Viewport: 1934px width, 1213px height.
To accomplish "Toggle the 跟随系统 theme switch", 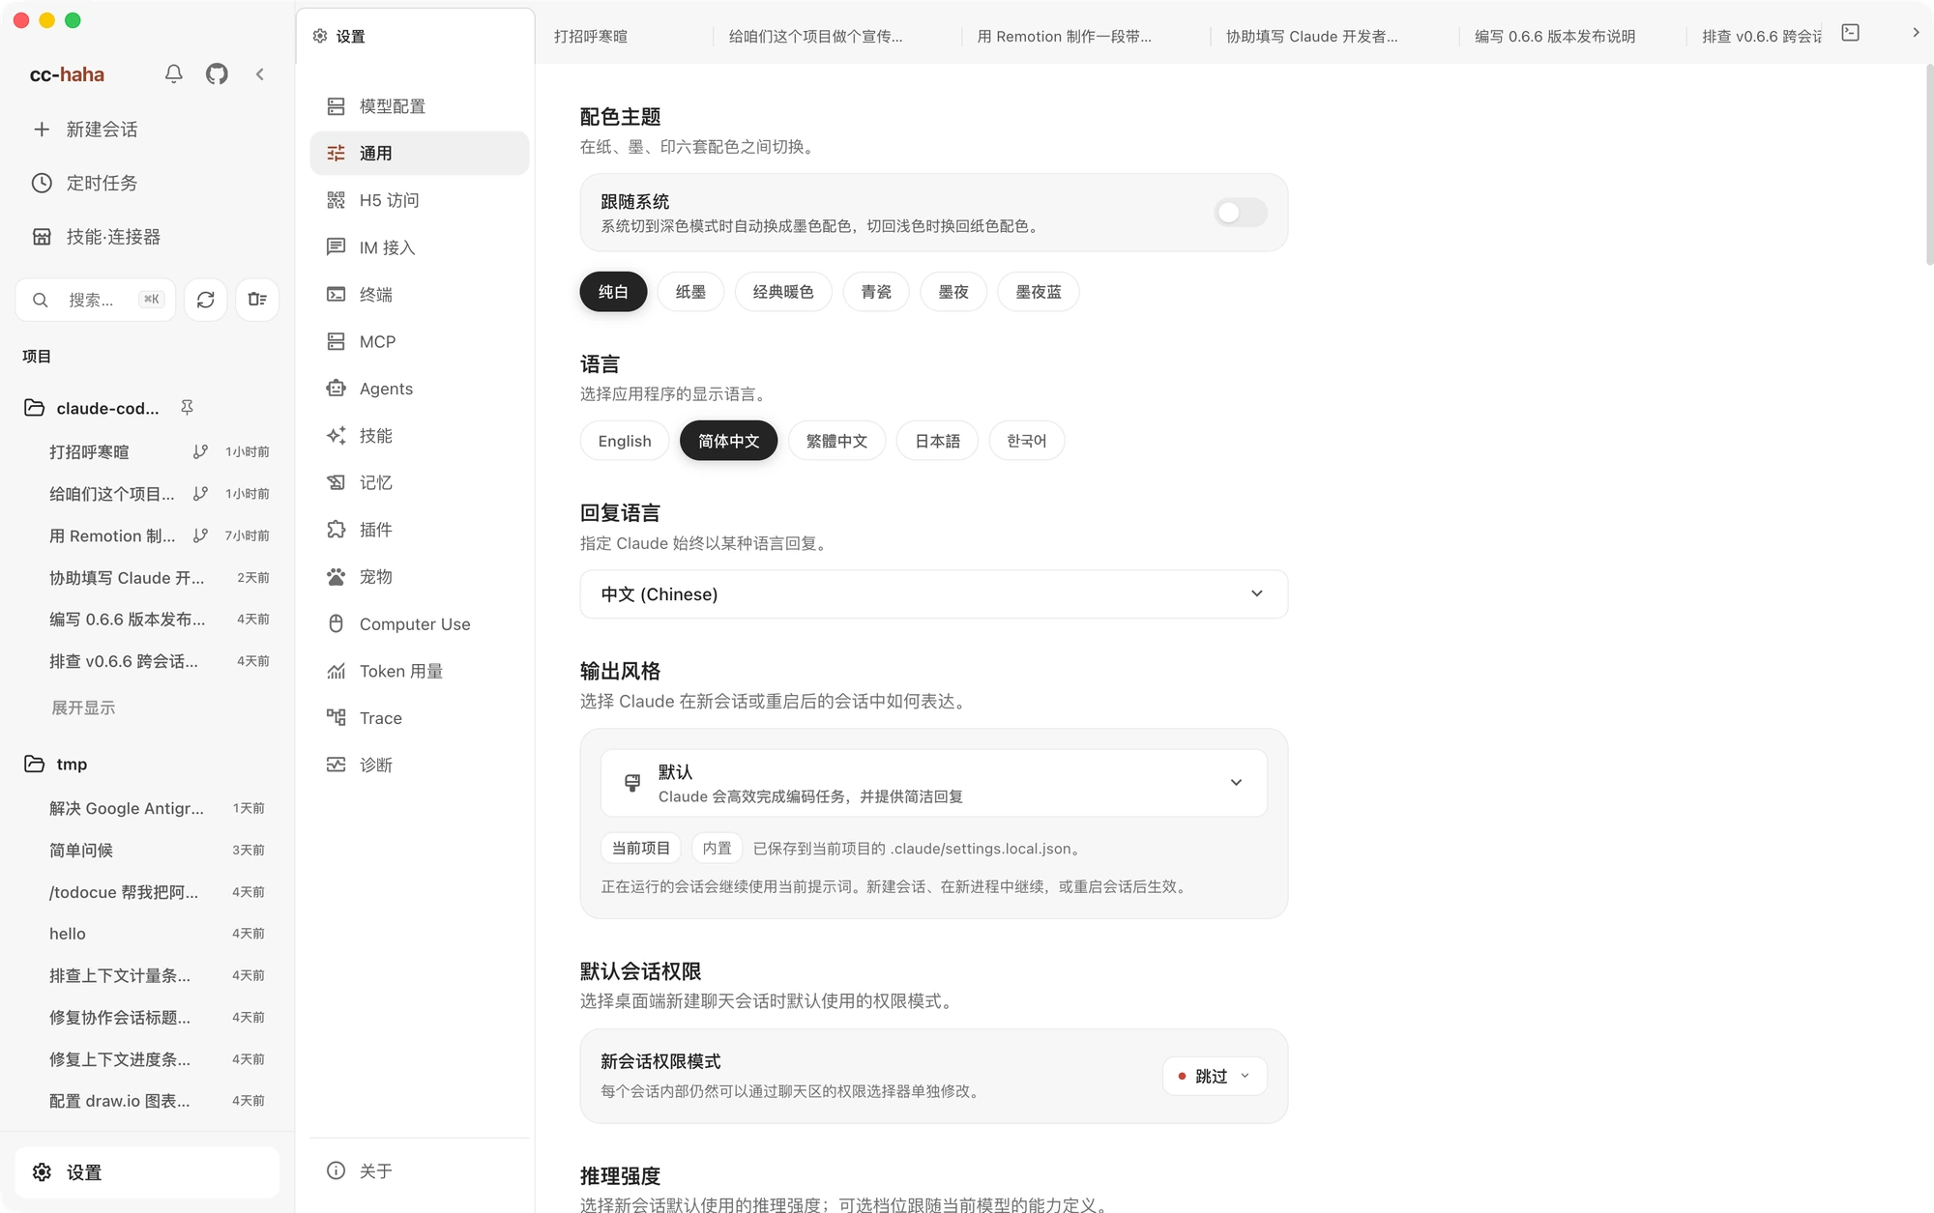I will pos(1241,213).
